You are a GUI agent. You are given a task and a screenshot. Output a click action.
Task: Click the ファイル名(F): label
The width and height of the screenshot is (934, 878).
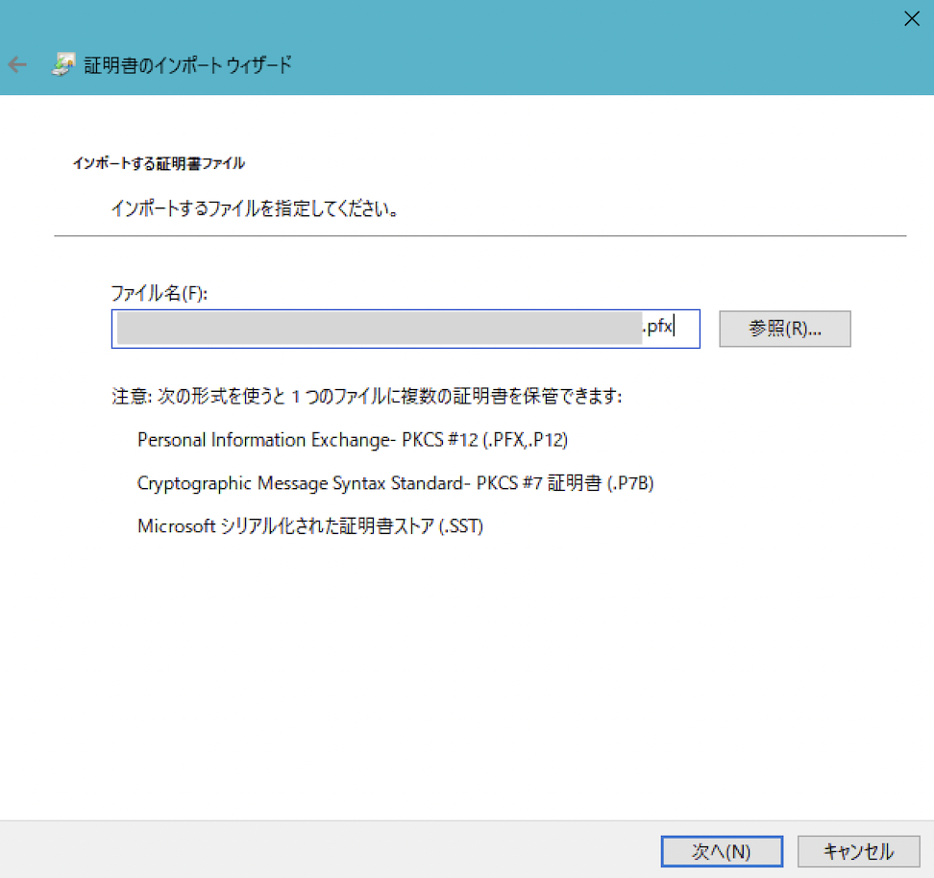tap(160, 294)
